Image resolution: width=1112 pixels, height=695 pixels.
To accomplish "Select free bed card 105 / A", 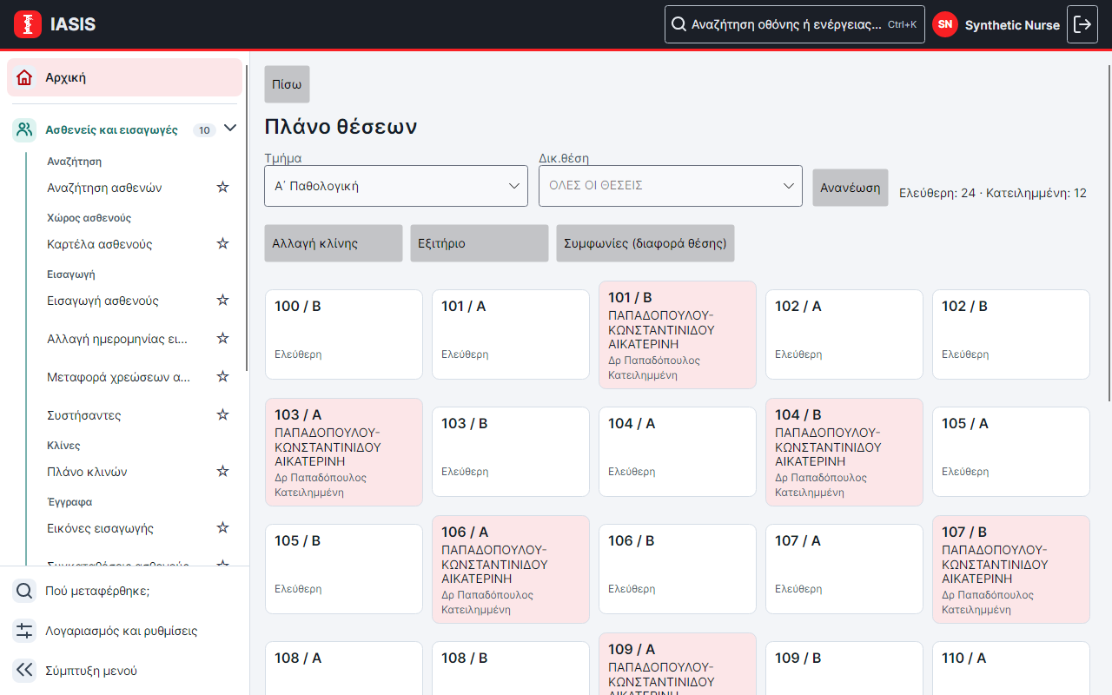I will coord(1011,452).
